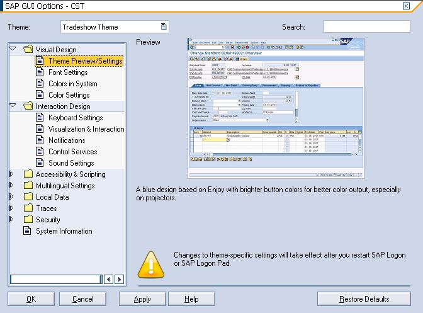
Task: Click the Traces folder icon
Action: pyautogui.click(x=28, y=208)
